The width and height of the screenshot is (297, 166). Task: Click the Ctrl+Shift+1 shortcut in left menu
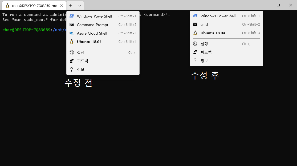127,16
